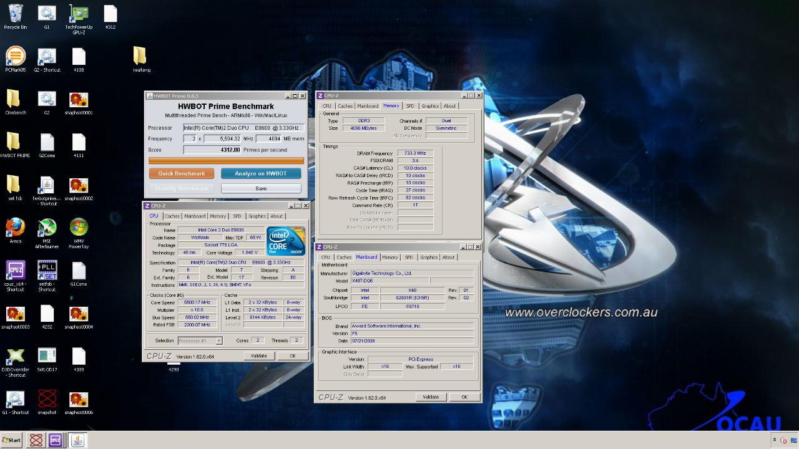This screenshot has height=449, width=799.
Task: Open Memory tab in Mainboard window
Action: coord(390,257)
